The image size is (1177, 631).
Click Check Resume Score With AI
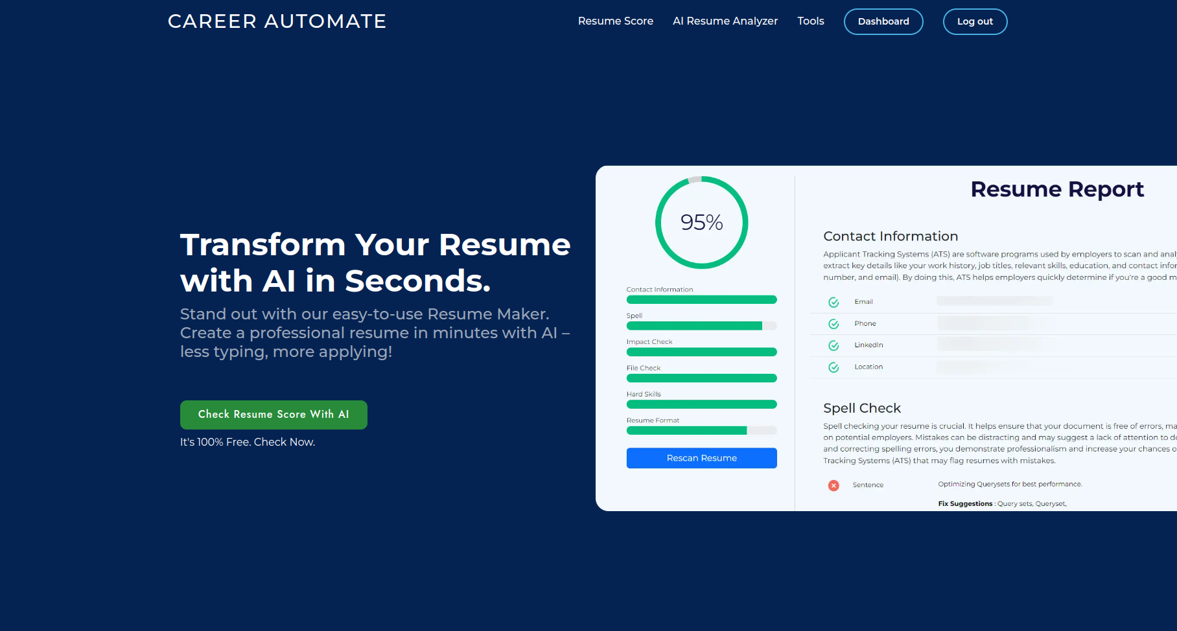[274, 415]
